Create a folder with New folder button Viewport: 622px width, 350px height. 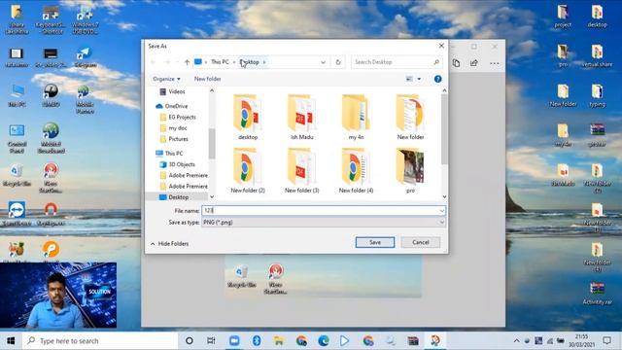(x=207, y=79)
